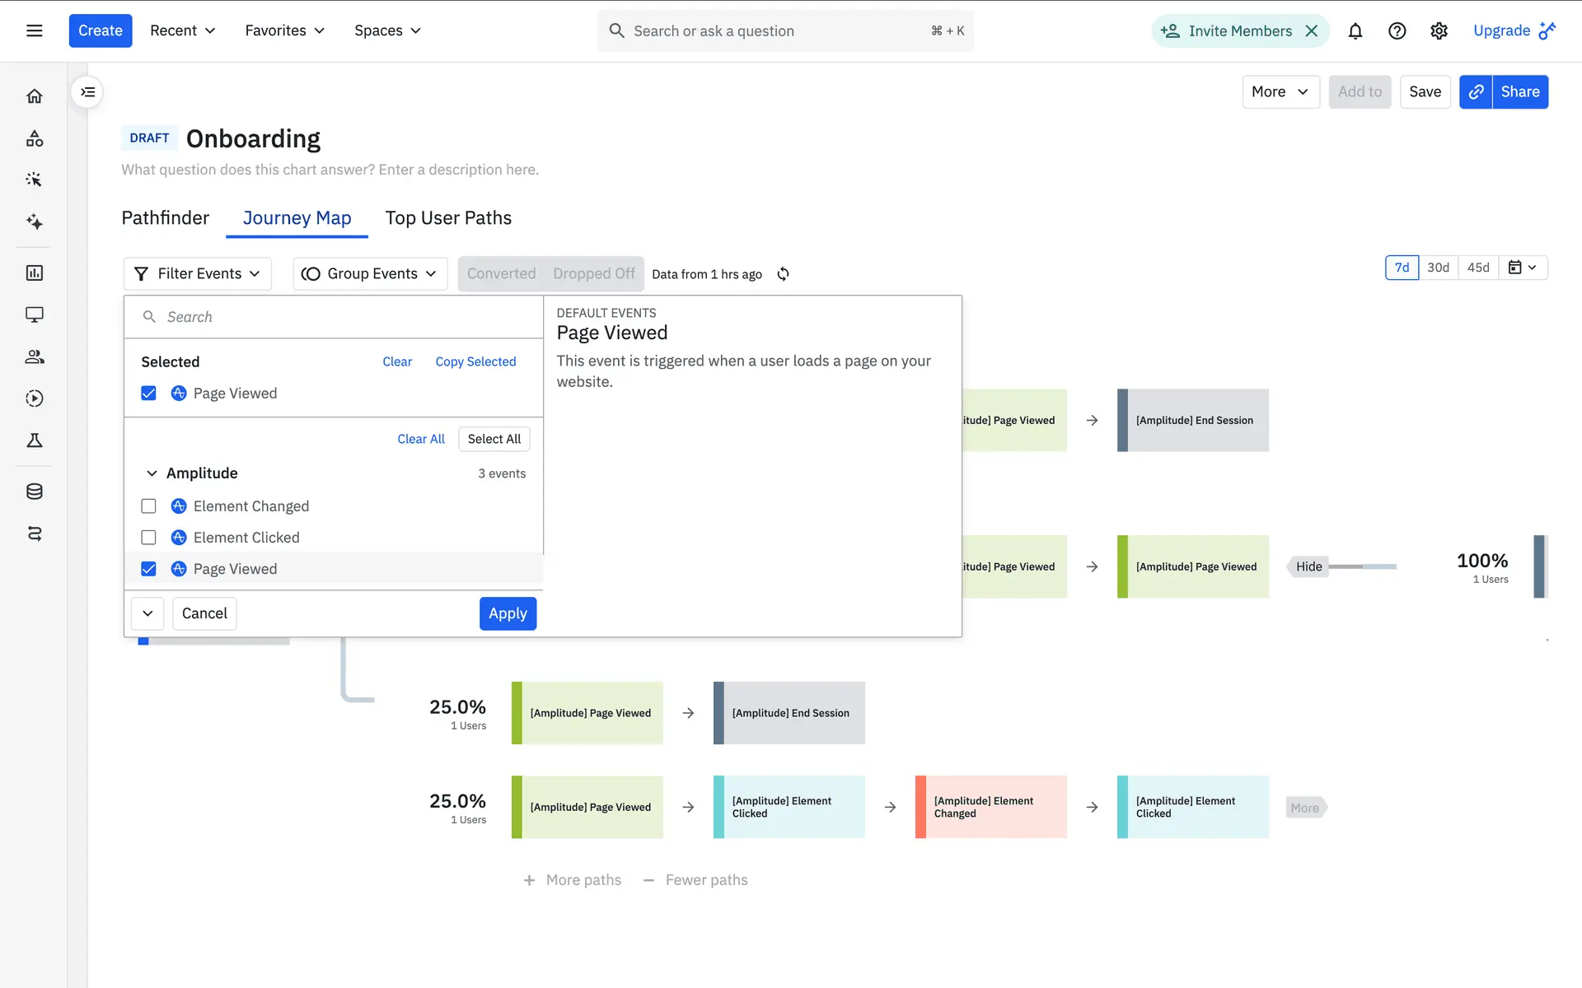Check the Element Clicked checkbox
The image size is (1582, 988).
pyautogui.click(x=148, y=538)
